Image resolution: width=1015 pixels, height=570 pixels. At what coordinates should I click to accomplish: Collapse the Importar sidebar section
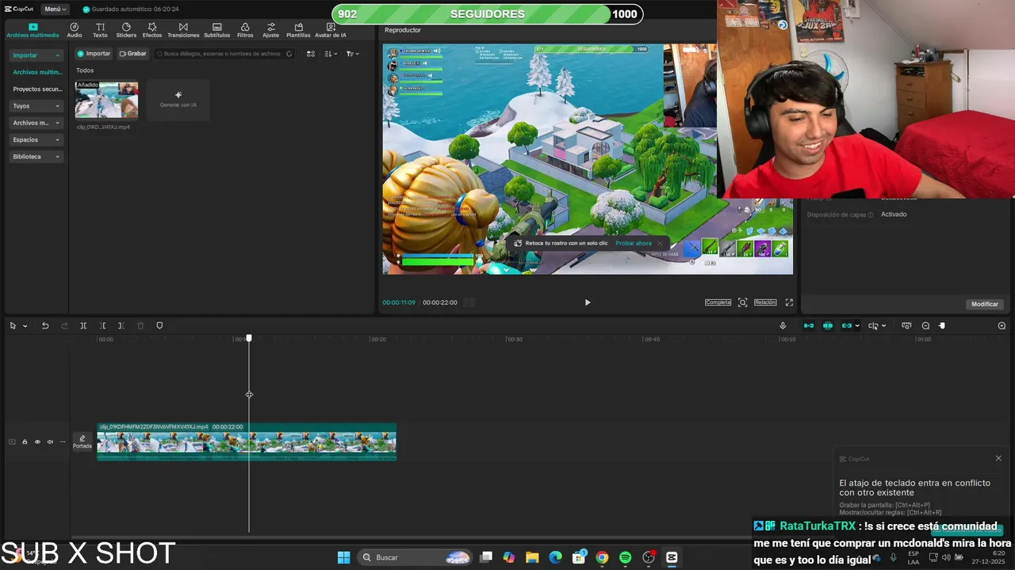(x=36, y=55)
